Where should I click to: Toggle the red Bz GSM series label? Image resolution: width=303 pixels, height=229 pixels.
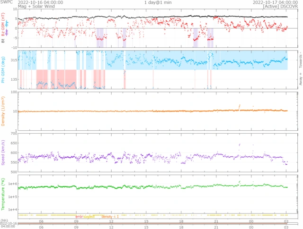(x=3, y=26)
